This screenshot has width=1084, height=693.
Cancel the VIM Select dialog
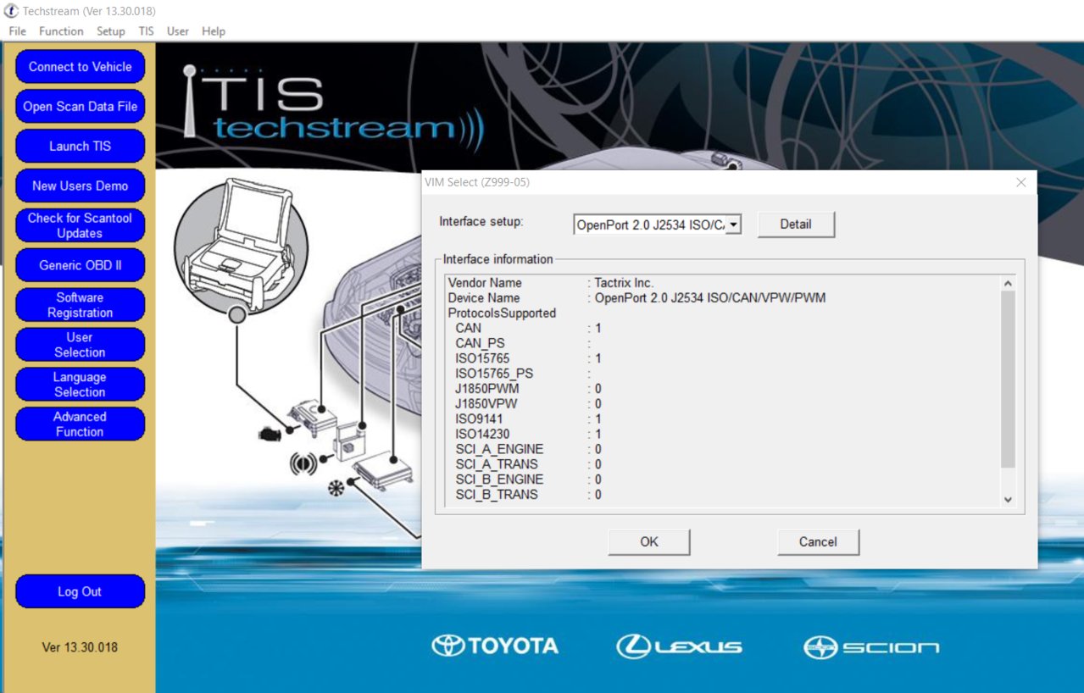click(818, 542)
